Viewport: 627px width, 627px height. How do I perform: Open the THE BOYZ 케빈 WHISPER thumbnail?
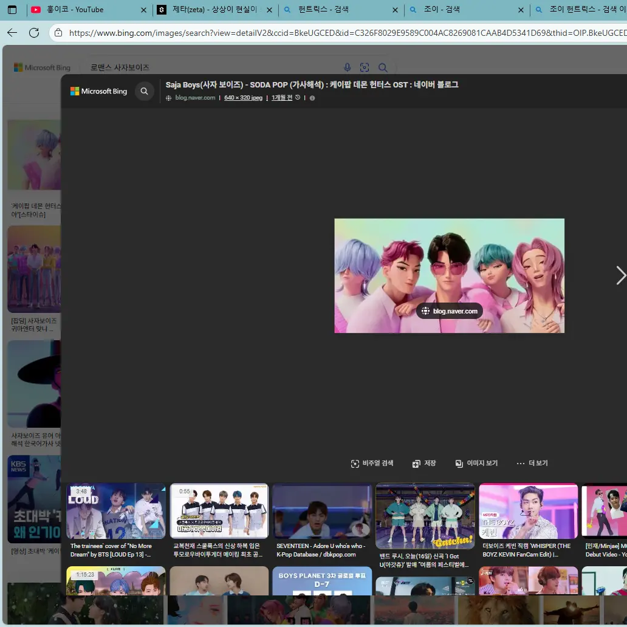coord(528,511)
